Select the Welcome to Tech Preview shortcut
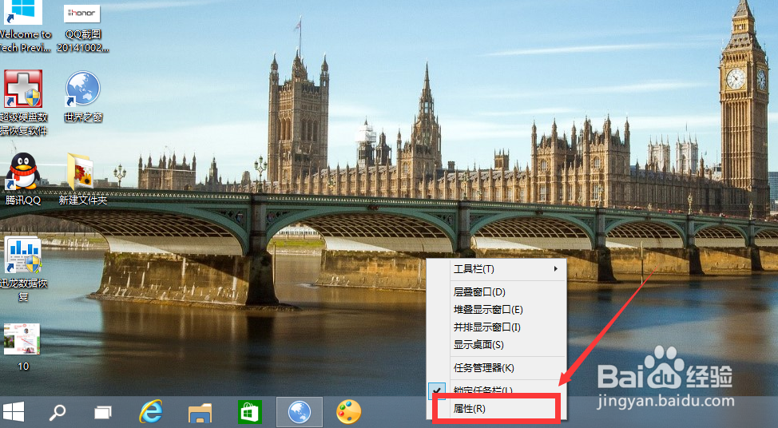The height and width of the screenshot is (428, 778). [24, 26]
